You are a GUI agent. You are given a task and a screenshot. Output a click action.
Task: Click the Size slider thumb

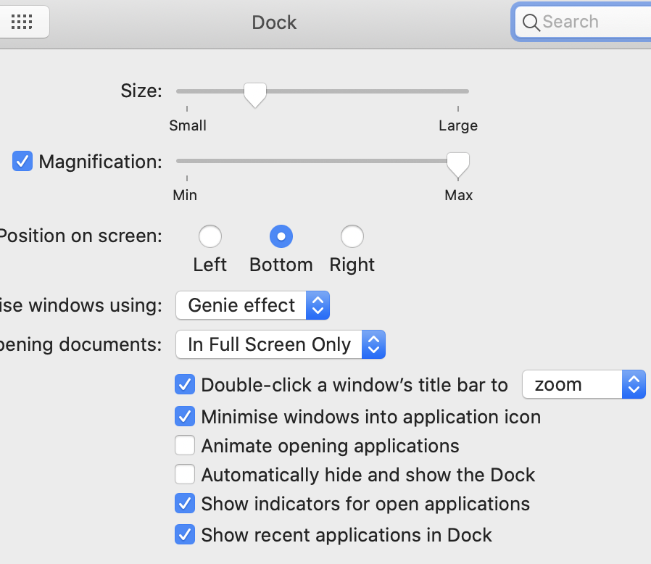coord(254,94)
